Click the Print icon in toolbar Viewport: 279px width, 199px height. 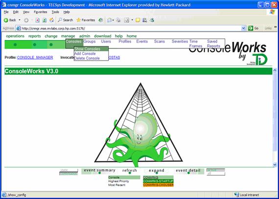click(118, 20)
